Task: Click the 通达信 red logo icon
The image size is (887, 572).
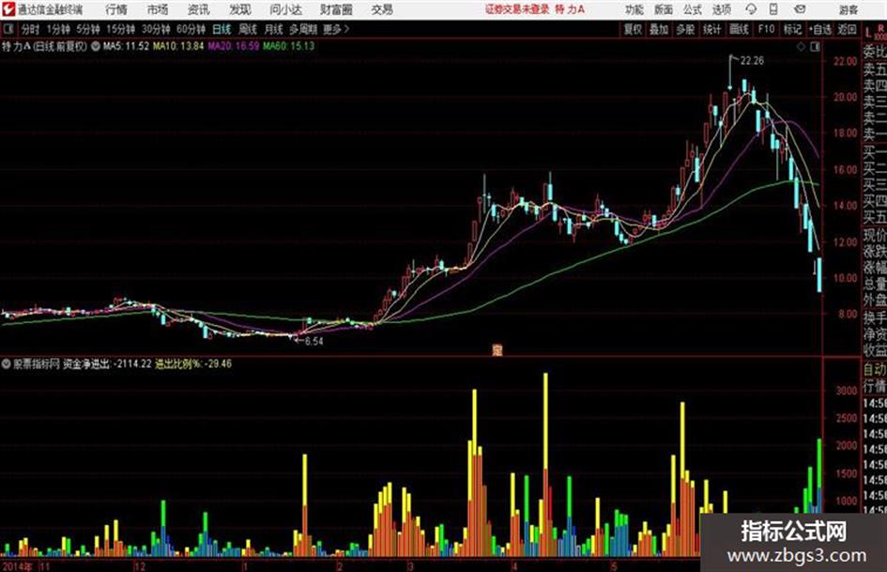Action: point(8,9)
